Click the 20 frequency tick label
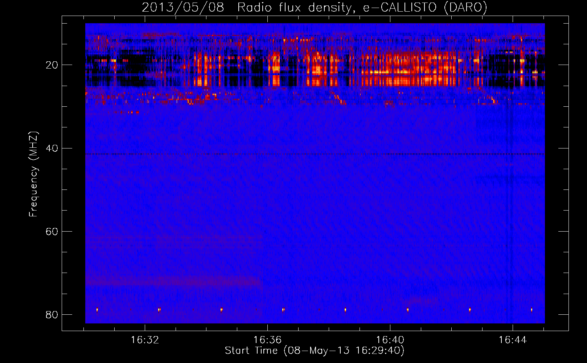The image size is (587, 363). pyautogui.click(x=52, y=65)
